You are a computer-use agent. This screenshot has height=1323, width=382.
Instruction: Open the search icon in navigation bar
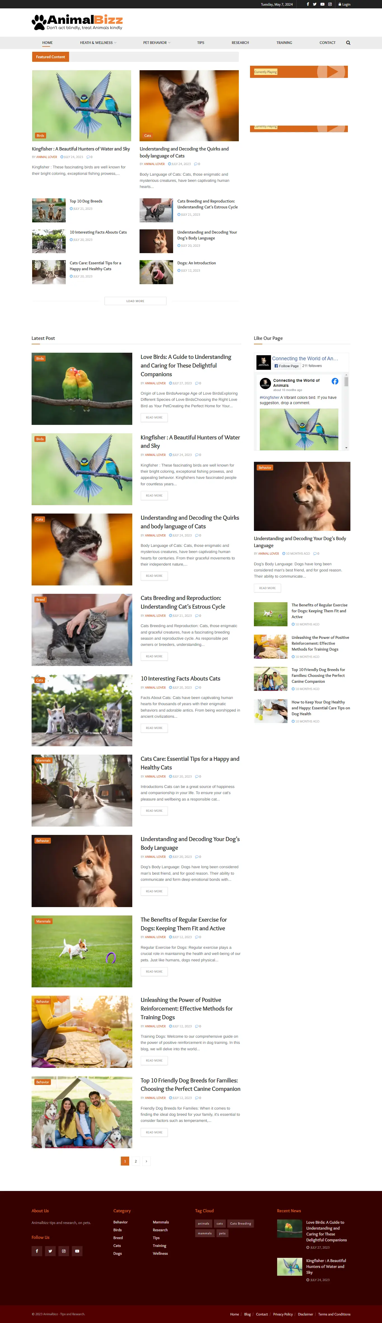click(348, 43)
